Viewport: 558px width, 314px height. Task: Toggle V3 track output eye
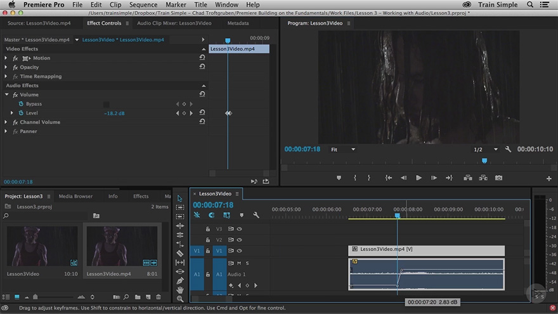240,229
